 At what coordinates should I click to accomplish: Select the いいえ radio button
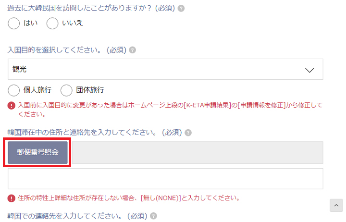[x=52, y=24]
